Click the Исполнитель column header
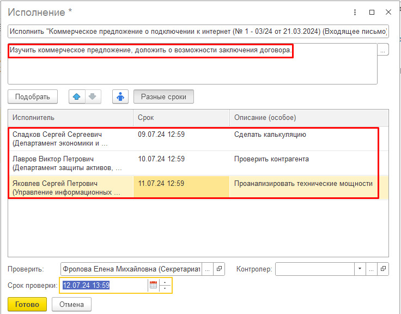Image resolution: width=401 pixels, height=314 pixels. (70, 118)
